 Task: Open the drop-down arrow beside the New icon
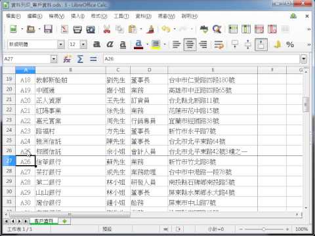pyautogui.click(x=22, y=29)
